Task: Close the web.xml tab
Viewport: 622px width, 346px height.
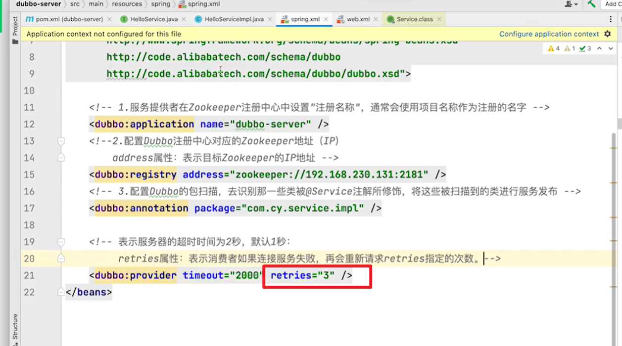Action: click(x=376, y=19)
